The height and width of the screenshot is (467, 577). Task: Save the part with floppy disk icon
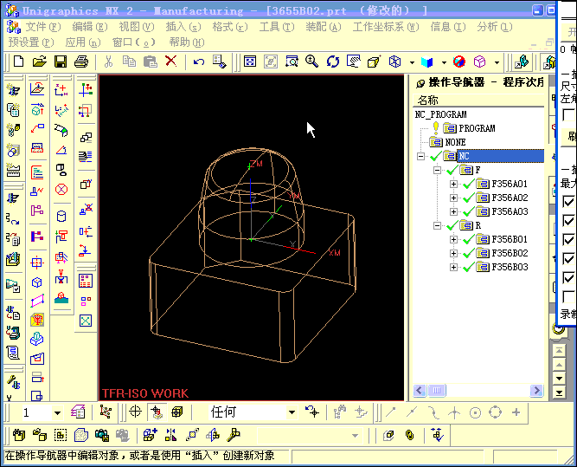pos(61,62)
